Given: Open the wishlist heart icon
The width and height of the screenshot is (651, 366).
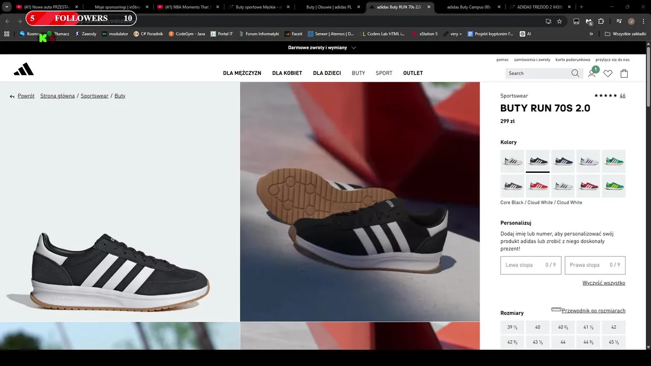Looking at the screenshot, I should pyautogui.click(x=608, y=73).
